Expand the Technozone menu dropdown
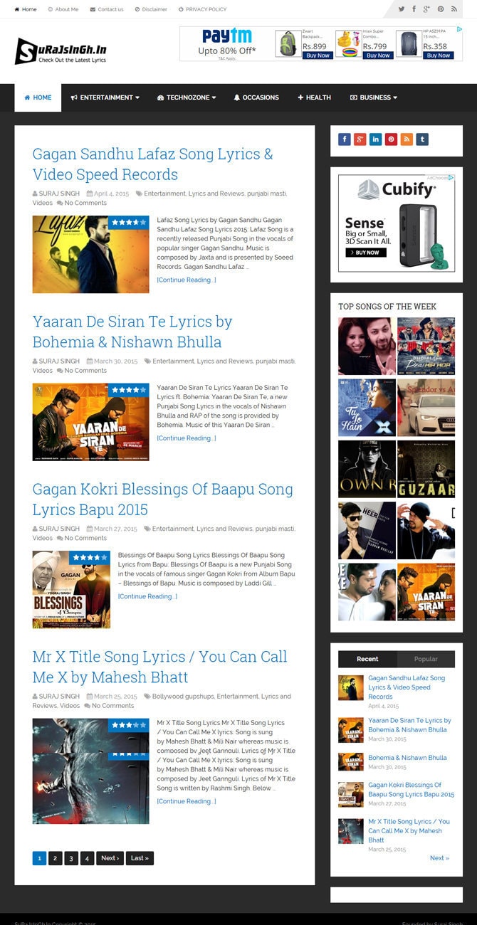Screen dimensions: 477x925 coord(187,97)
